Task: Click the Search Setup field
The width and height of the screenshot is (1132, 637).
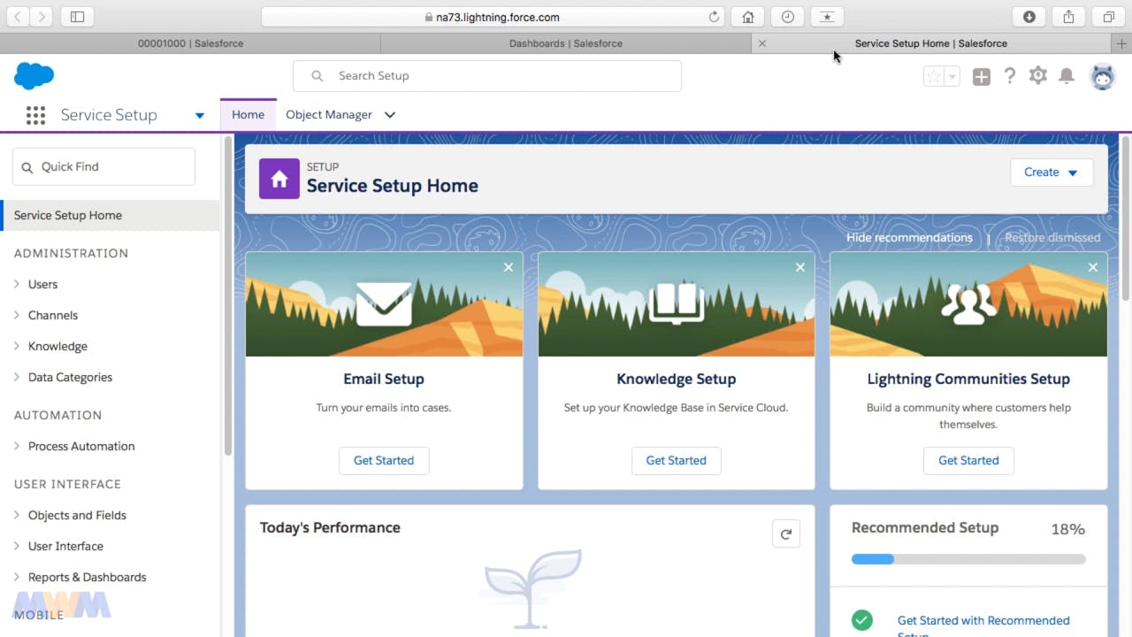Action: (487, 76)
